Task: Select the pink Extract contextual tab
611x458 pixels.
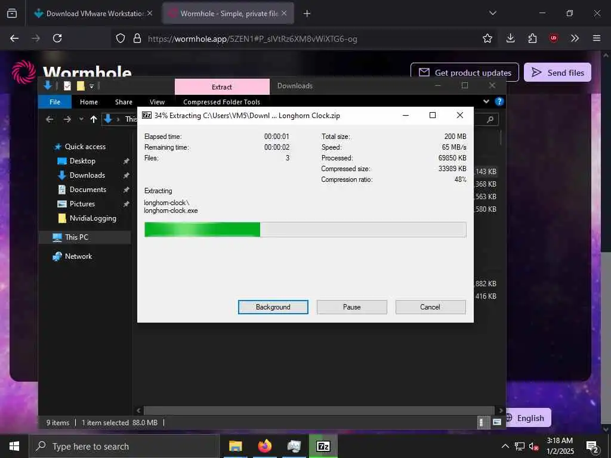Action: click(222, 87)
